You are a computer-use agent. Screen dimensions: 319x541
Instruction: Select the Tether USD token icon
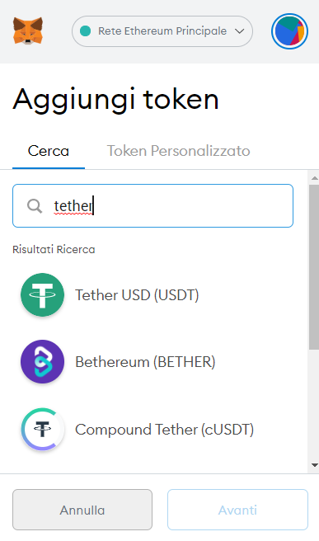[x=42, y=294]
